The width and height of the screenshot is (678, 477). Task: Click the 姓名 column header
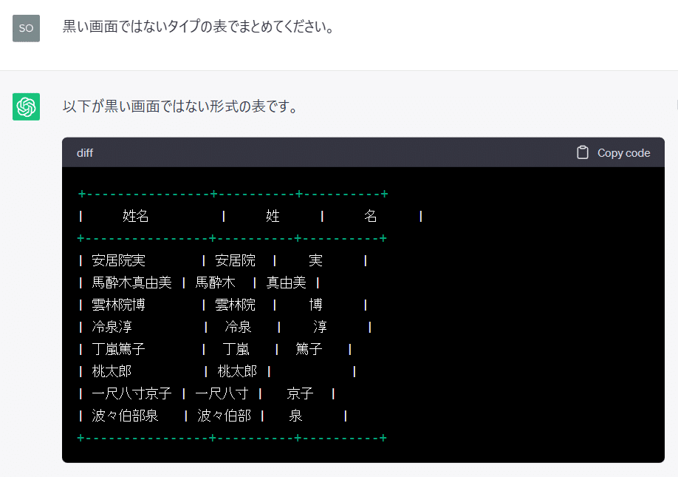[135, 215]
